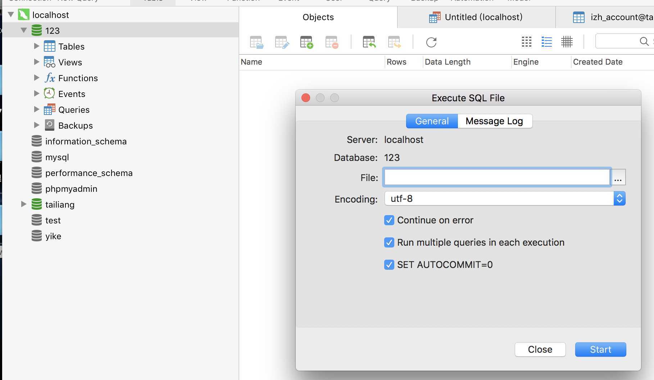
Task: Sort by the Rows column header
Action: click(x=404, y=62)
